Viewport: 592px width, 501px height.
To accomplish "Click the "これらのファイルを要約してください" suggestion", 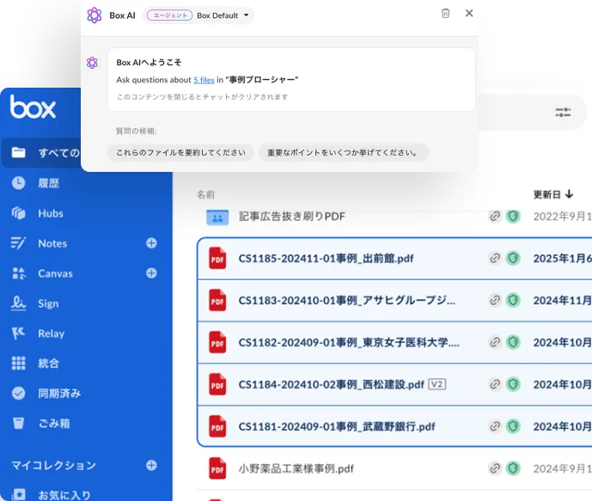I will [181, 153].
